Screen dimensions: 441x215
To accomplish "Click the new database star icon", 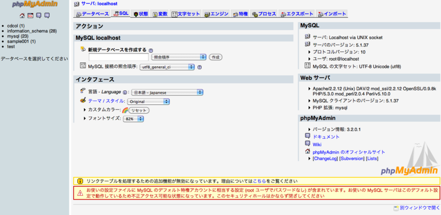I will click(83, 49).
